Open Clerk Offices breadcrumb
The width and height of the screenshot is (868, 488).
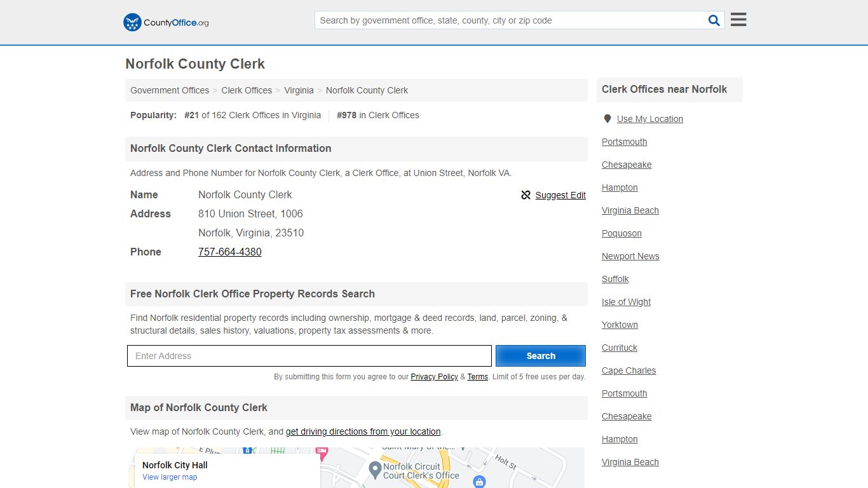coord(247,90)
